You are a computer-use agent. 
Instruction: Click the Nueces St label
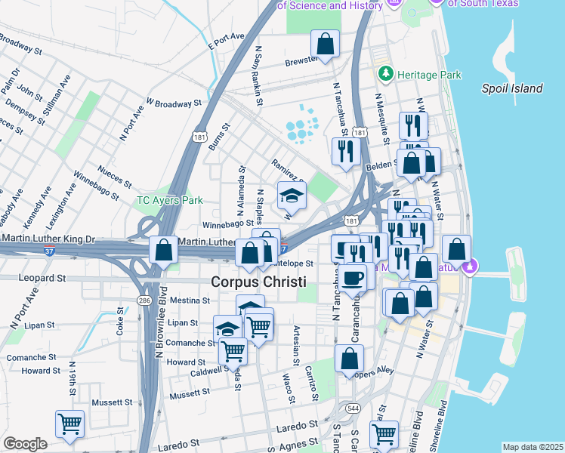[x=115, y=177]
